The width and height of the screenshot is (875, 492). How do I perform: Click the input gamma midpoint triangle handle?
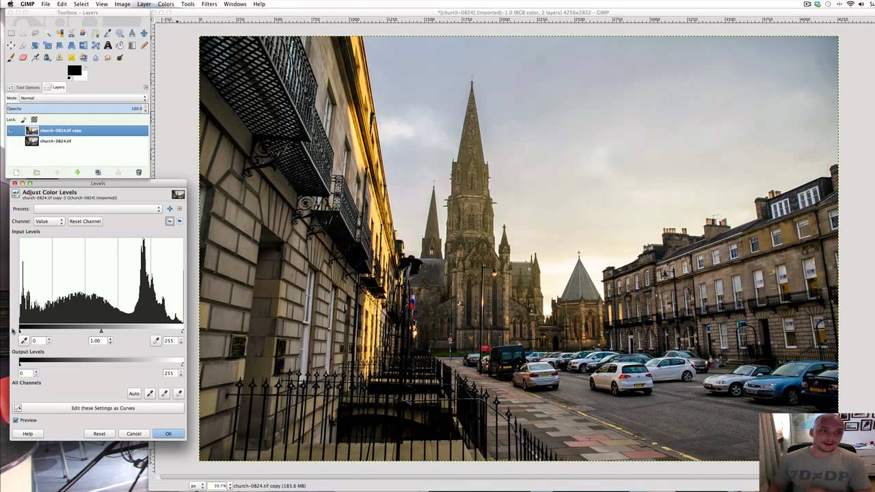101,331
